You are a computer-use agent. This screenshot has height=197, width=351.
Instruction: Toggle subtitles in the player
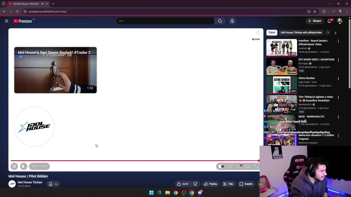click(230, 166)
